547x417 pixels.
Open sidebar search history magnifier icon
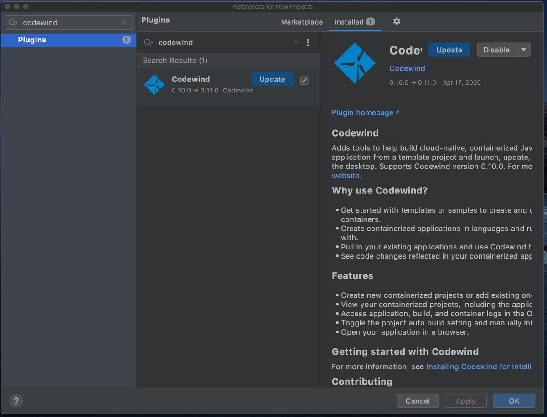(13, 23)
